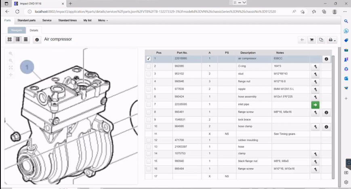Image resolution: width=351 pixels, height=189 pixels.
Task: Click the copy icon in the toolbar
Action: [321, 40]
